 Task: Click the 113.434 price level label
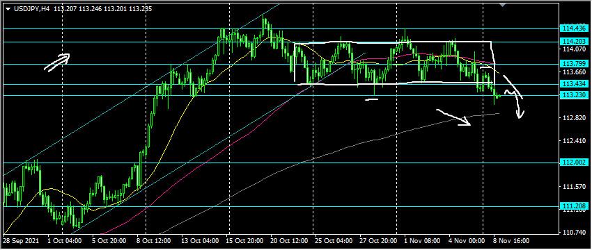pos(574,83)
